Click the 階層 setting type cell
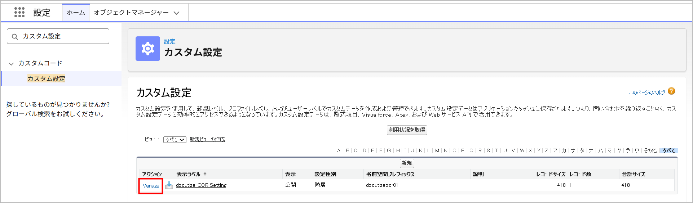693x203 pixels. 320,185
